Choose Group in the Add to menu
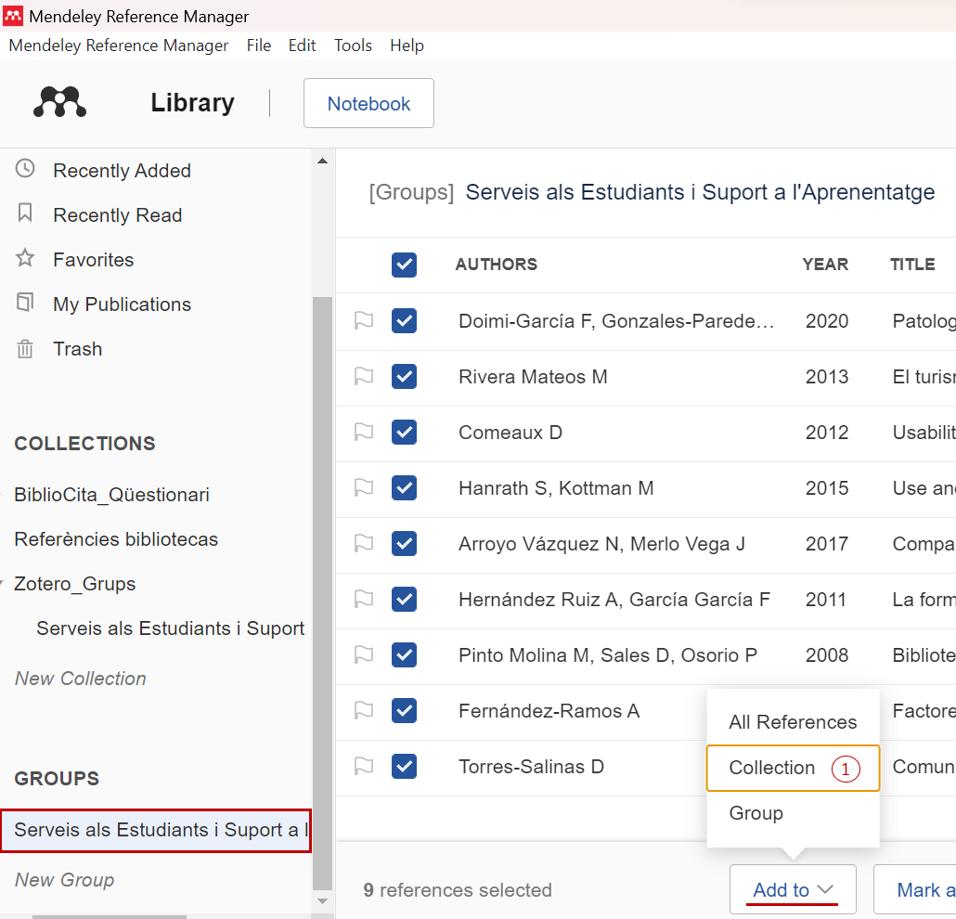Viewport: 956px width, 919px height. (x=793, y=813)
